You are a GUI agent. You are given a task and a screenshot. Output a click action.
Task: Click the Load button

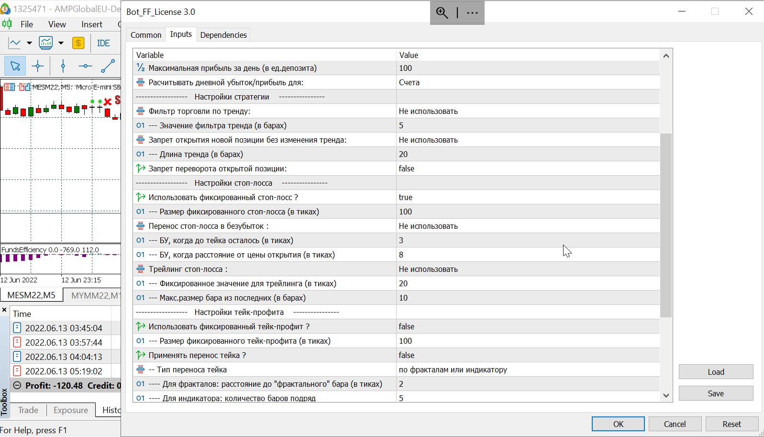[716, 372]
